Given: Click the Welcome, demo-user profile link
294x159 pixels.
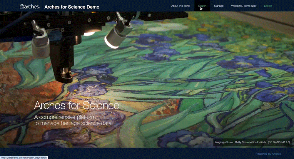Looking at the screenshot, I should pos(243,6).
